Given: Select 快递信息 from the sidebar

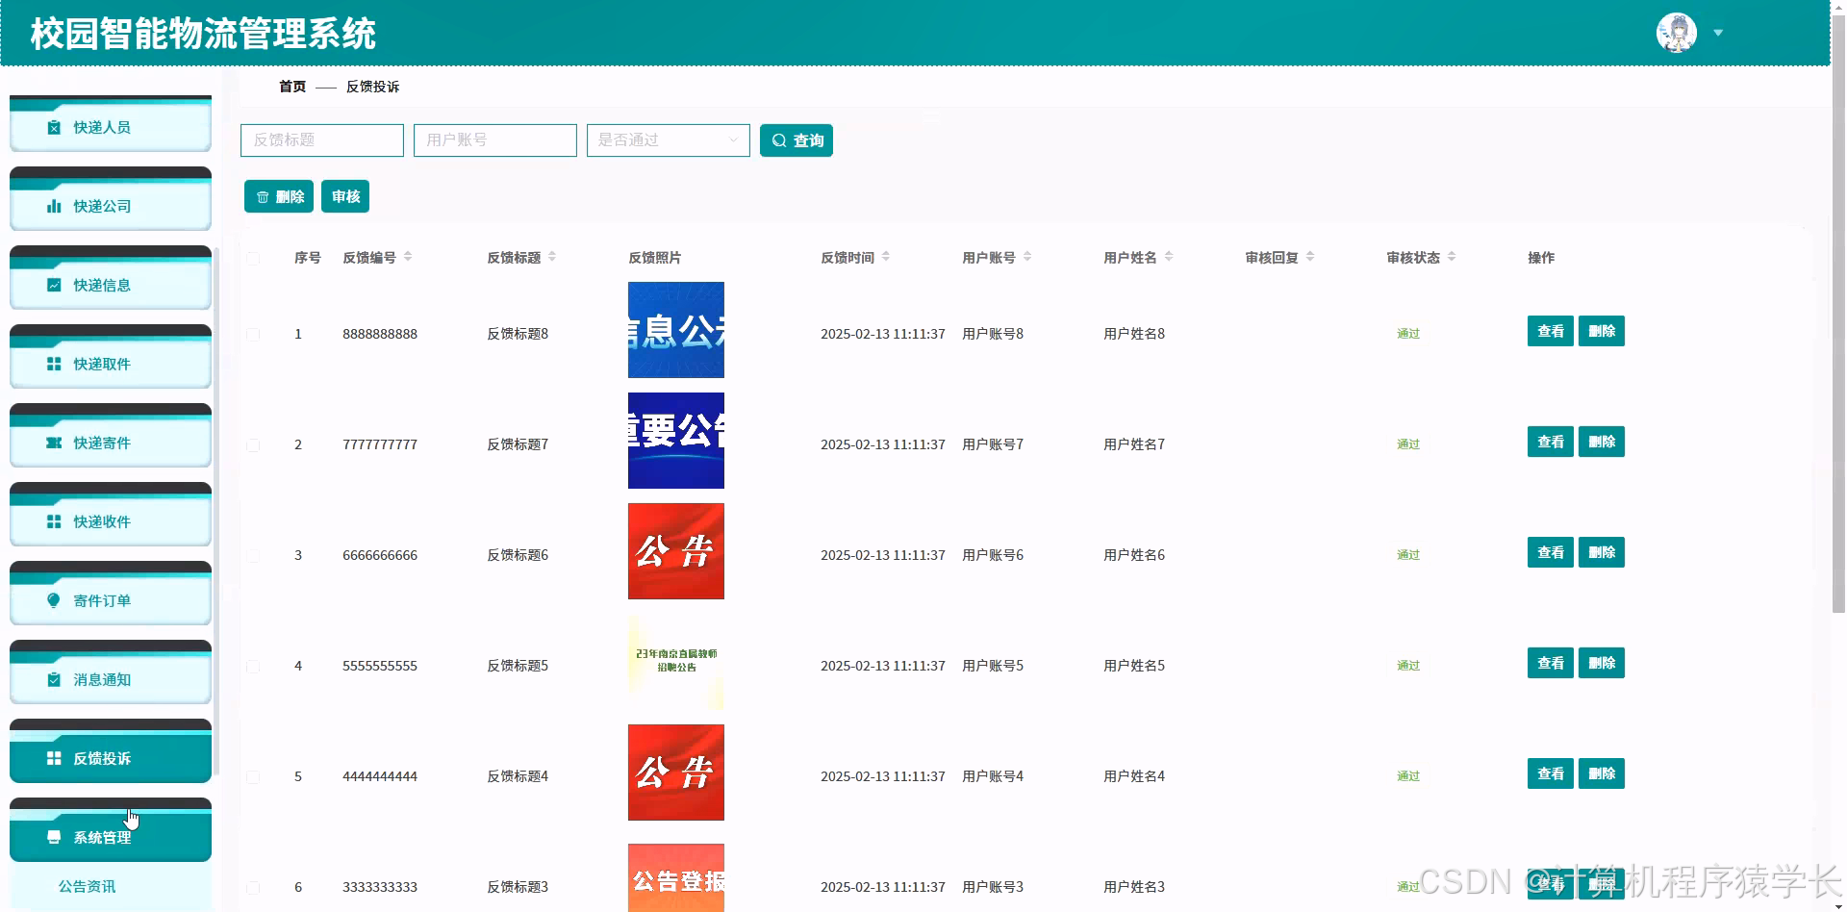Looking at the screenshot, I should 110,285.
